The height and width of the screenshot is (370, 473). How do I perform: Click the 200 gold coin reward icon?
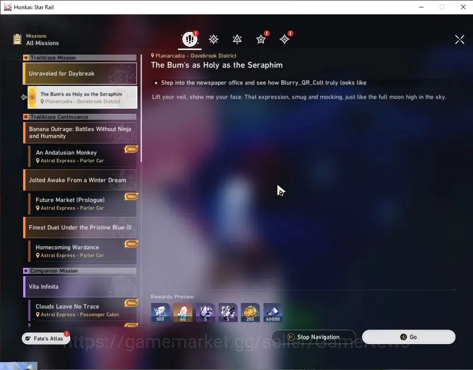pos(251,312)
